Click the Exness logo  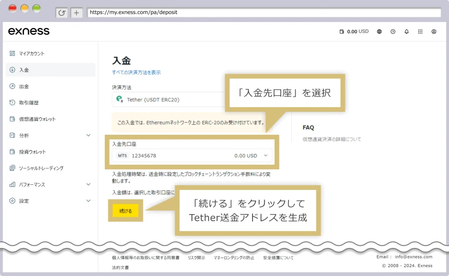tap(29, 31)
